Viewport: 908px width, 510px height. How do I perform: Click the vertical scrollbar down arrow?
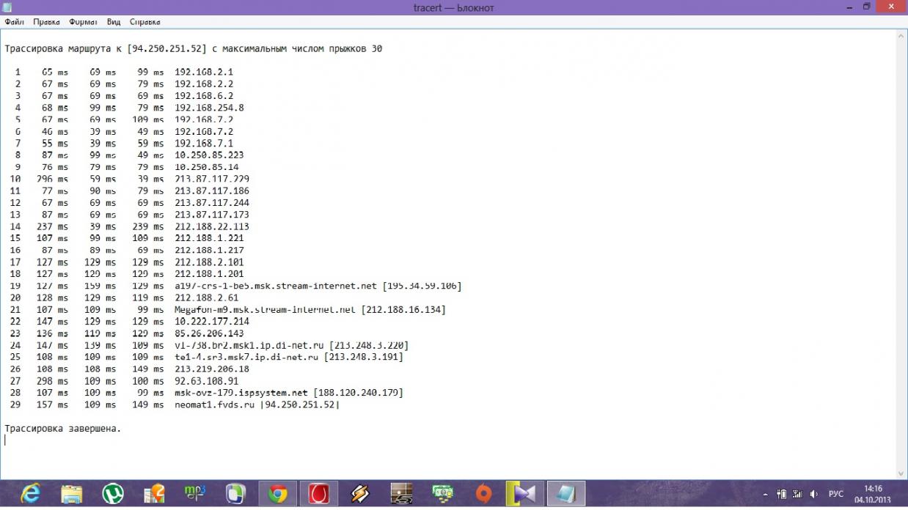pyautogui.click(x=901, y=474)
